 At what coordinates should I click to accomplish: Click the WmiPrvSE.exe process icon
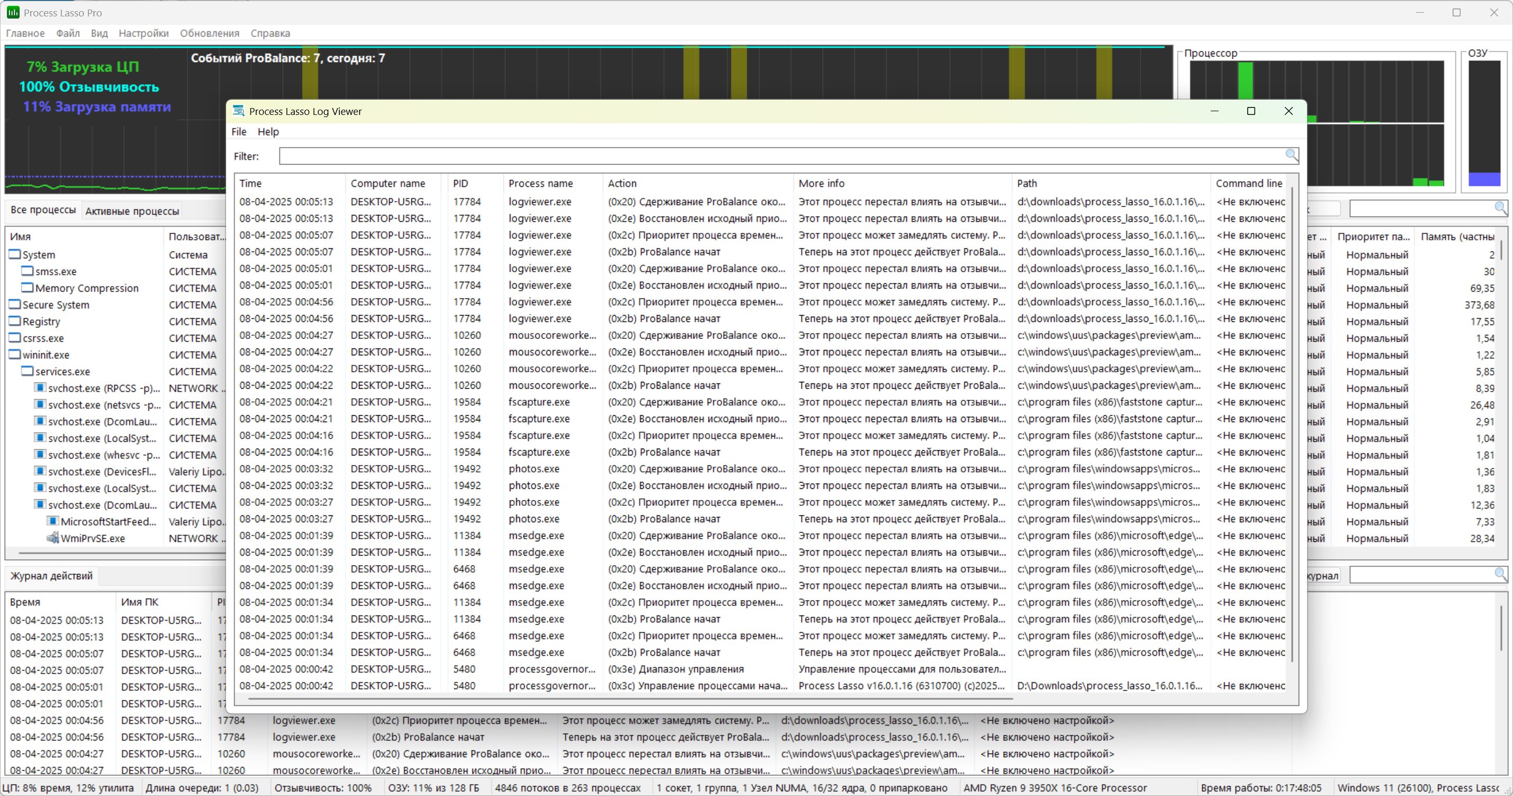tap(53, 538)
